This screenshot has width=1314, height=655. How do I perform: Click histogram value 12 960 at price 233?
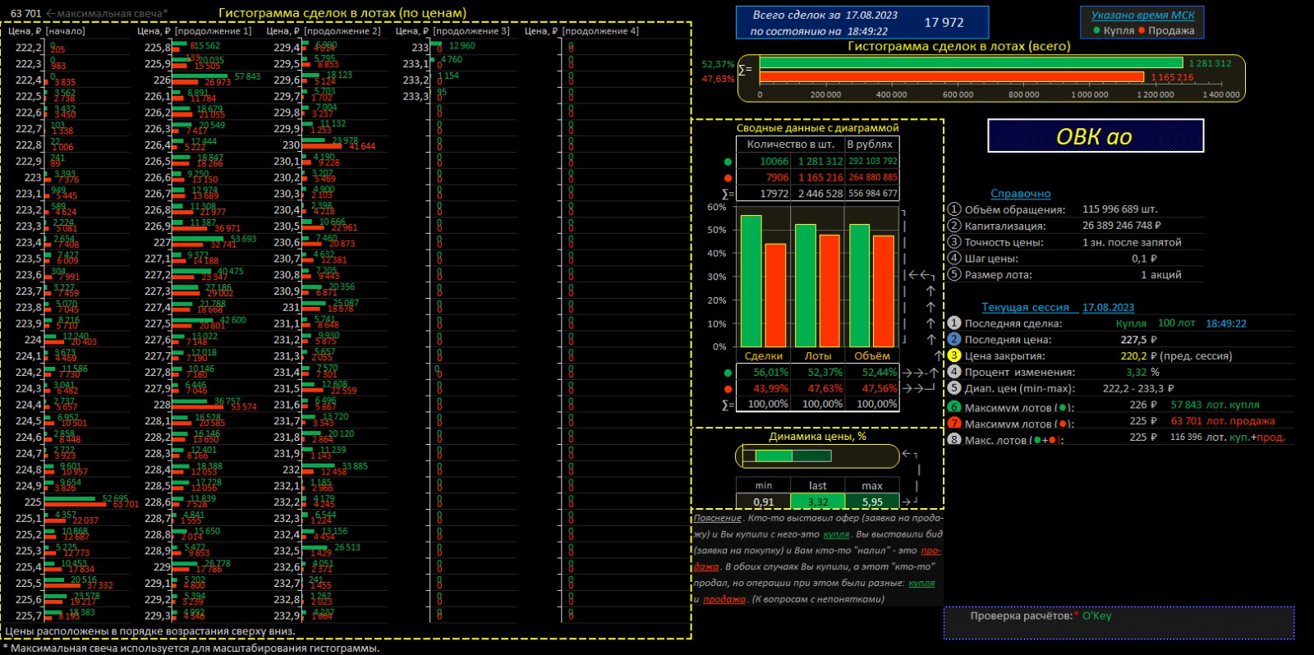(462, 46)
